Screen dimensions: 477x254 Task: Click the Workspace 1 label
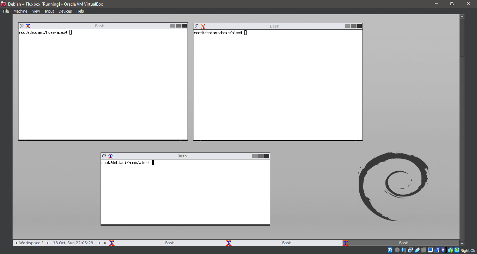click(32, 242)
